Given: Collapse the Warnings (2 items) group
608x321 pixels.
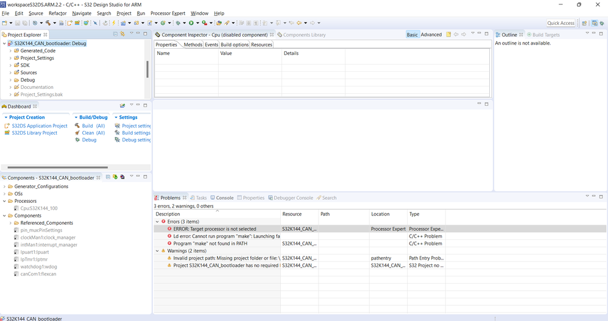Looking at the screenshot, I should tap(157, 251).
